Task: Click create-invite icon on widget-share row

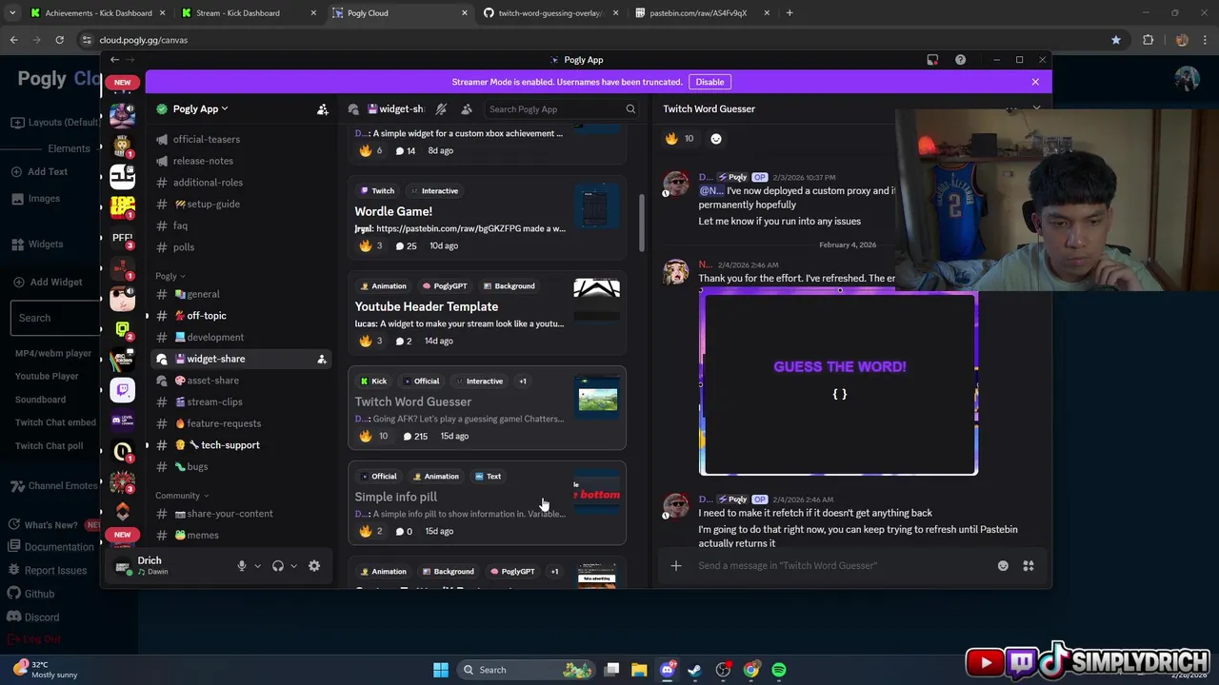Action: click(322, 359)
